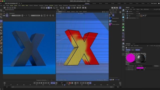Open User Data menu in Attributes

(x=136, y=46)
